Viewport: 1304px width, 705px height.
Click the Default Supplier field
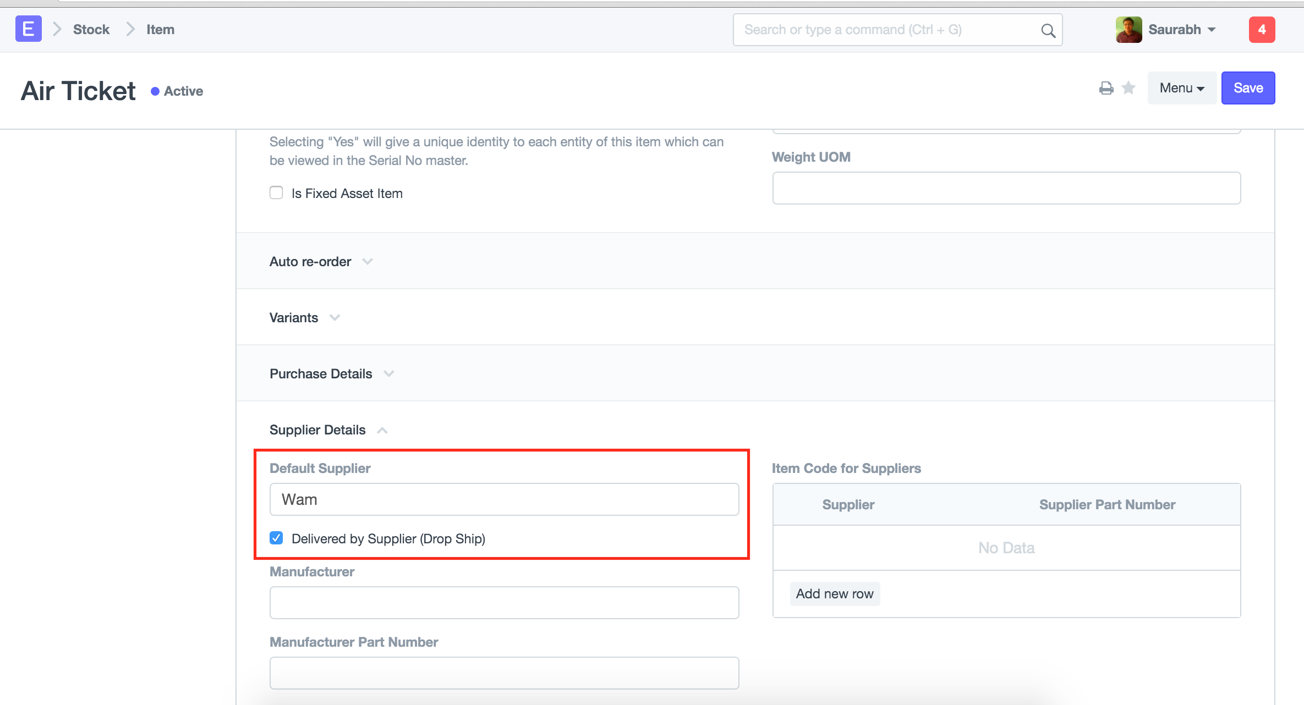click(503, 499)
